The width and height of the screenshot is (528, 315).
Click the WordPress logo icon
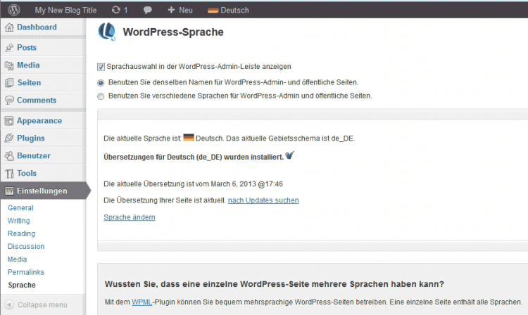click(13, 11)
